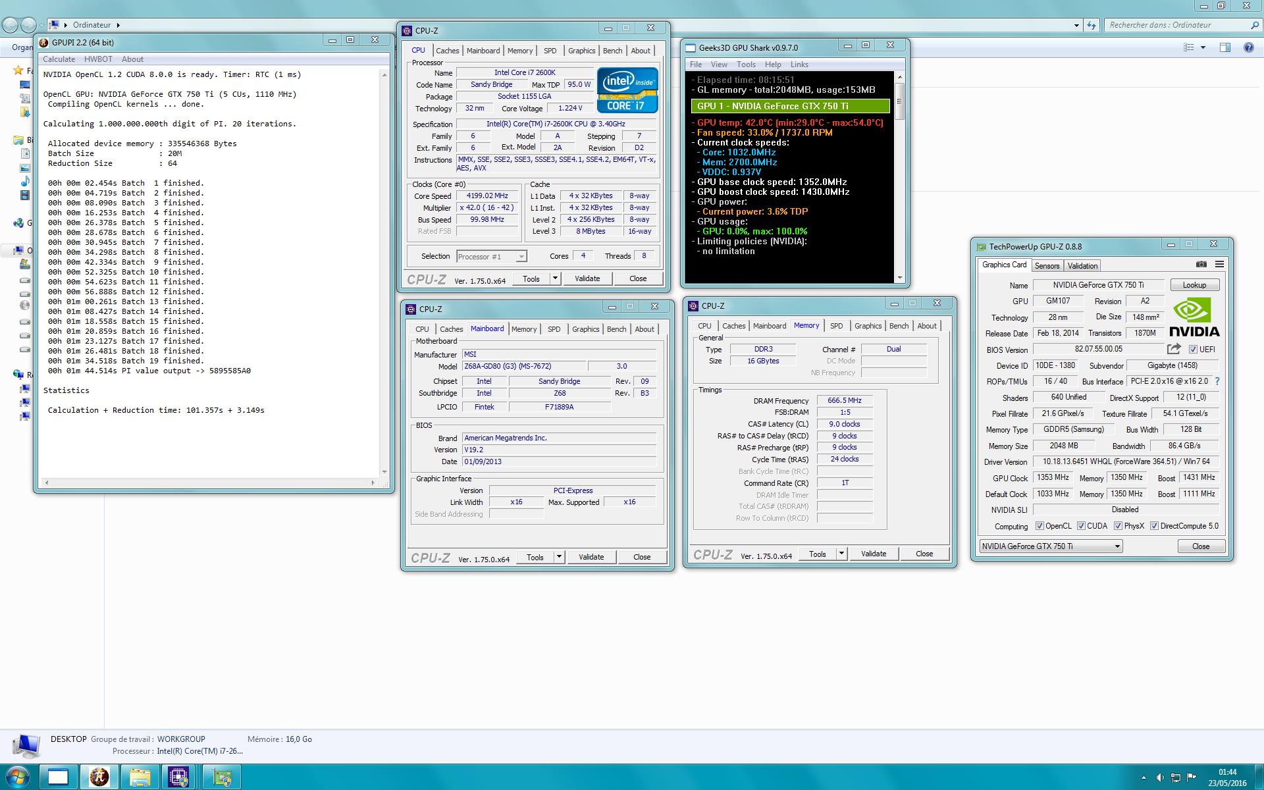Screen dimensions: 1264x790
Task: Open the Action Center flag icon
Action: pos(1192,777)
